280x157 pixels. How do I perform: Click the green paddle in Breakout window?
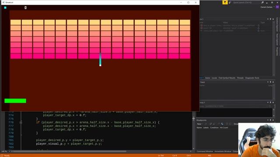point(15,101)
